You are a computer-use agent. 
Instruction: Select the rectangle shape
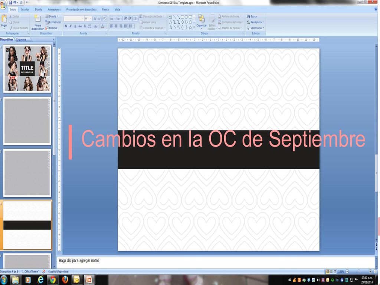tap(183, 17)
